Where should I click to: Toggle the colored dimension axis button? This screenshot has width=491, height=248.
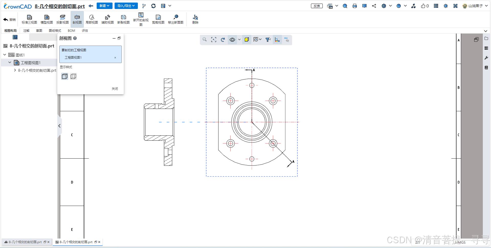(x=277, y=39)
